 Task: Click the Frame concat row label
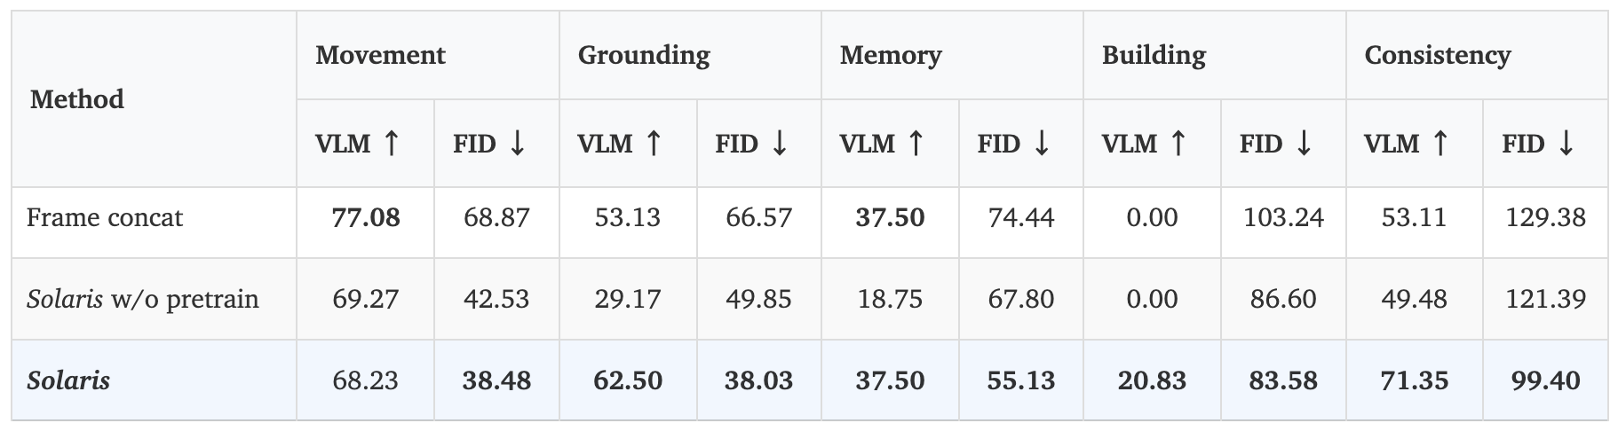click(105, 218)
